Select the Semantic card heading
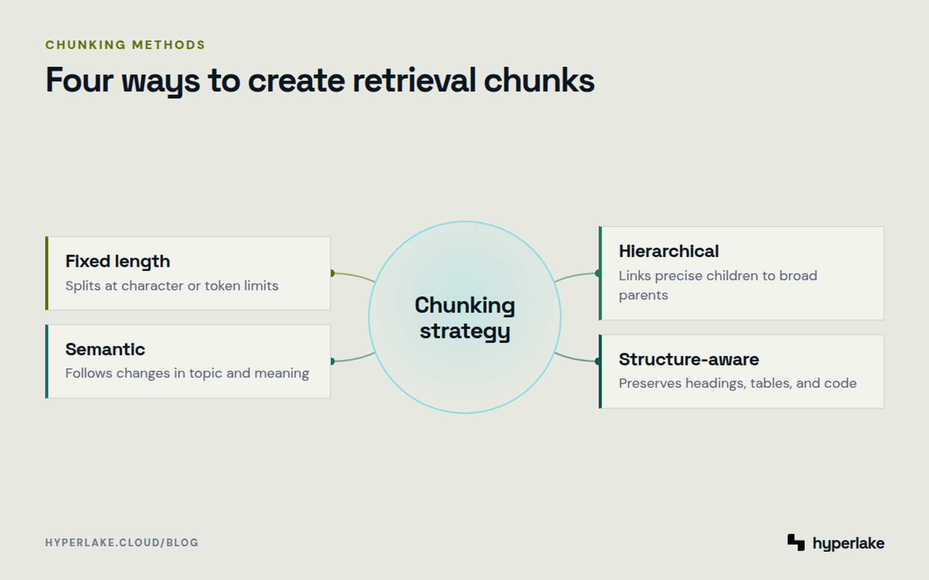 pos(105,349)
